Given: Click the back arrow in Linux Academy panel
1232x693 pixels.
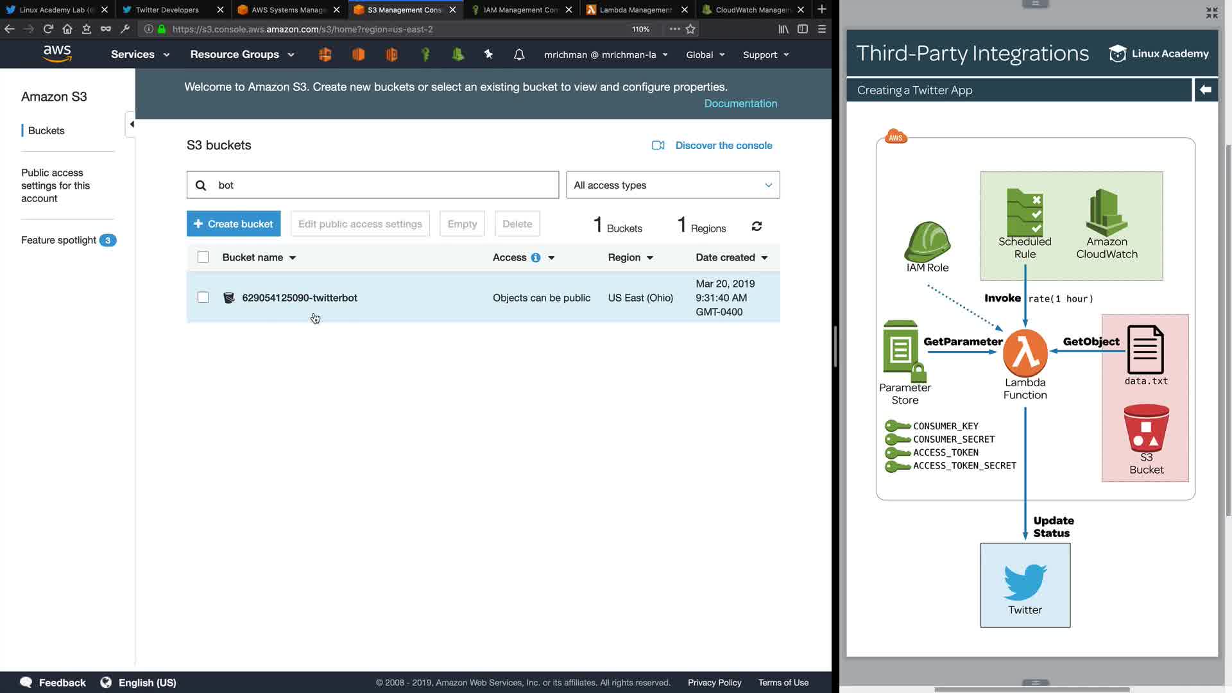Looking at the screenshot, I should [x=1205, y=90].
